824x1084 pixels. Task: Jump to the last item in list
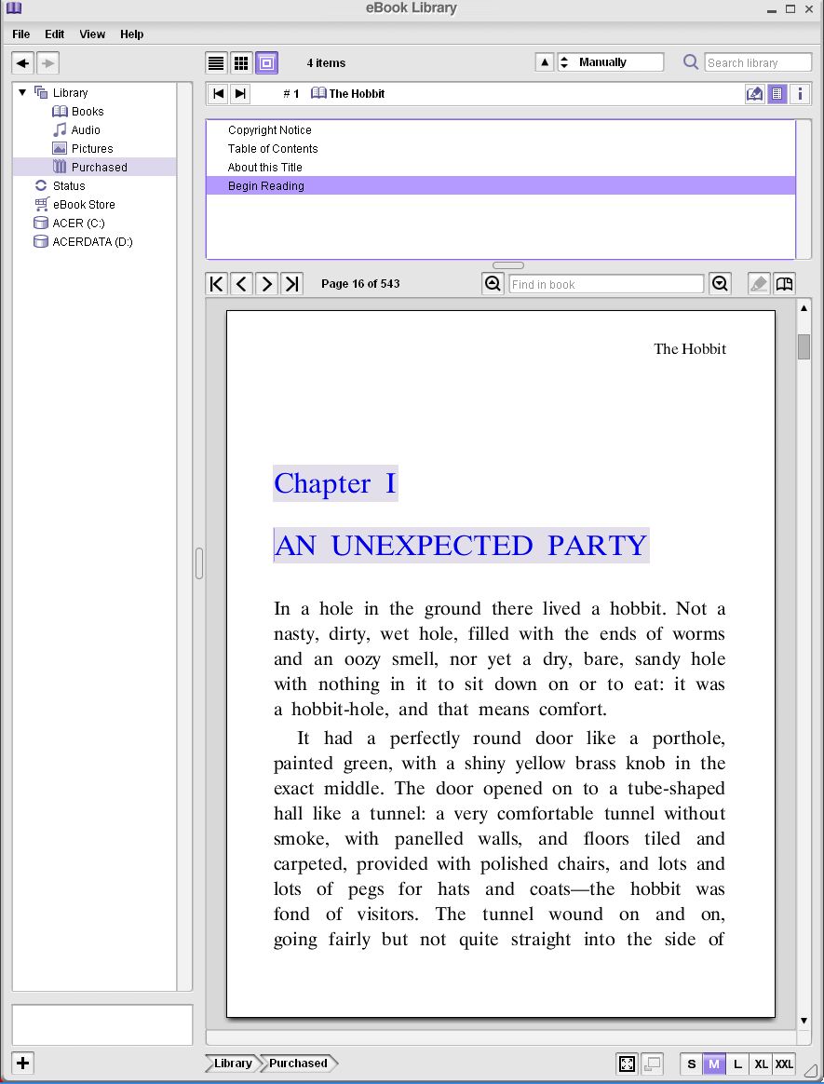(240, 93)
